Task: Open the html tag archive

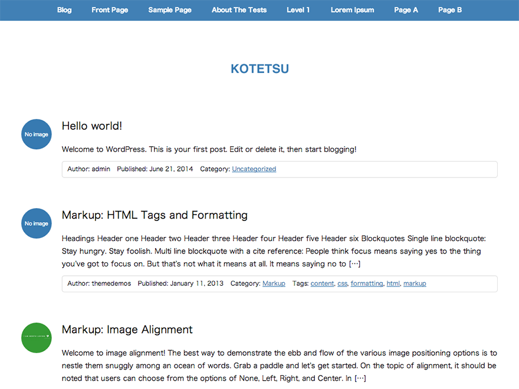Action: [393, 283]
